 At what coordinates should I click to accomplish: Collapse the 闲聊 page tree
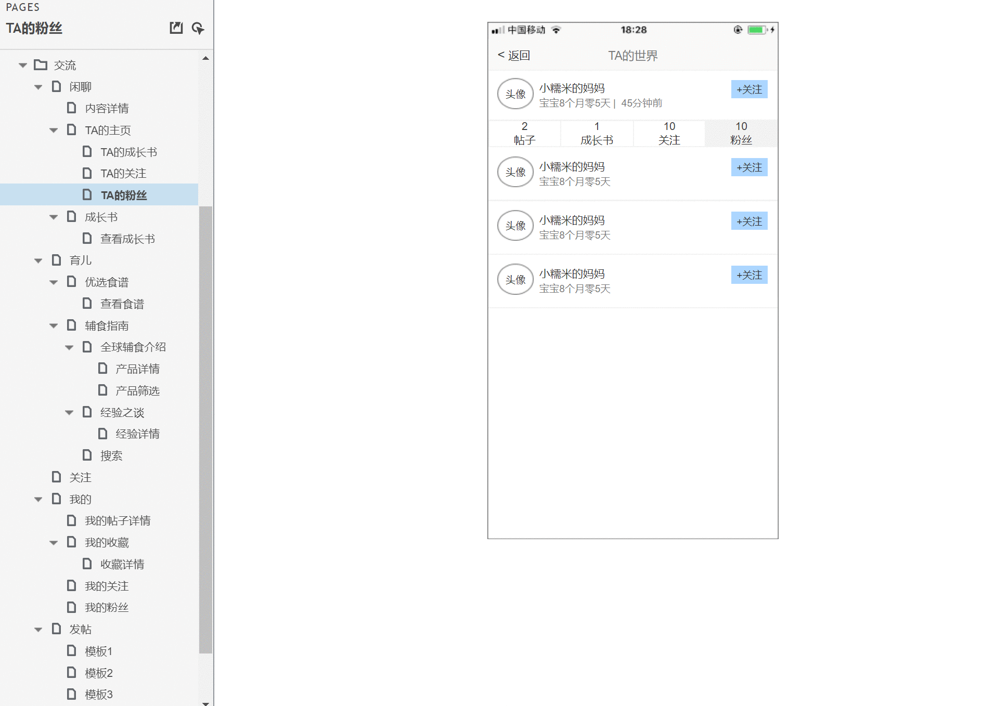click(38, 87)
